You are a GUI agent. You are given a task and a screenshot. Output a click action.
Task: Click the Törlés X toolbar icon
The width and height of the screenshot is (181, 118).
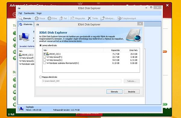pos(89,18)
